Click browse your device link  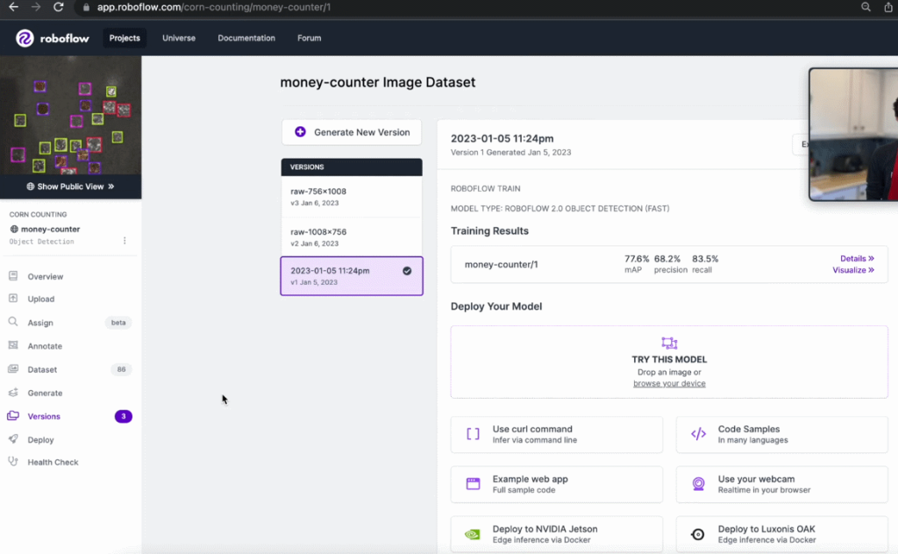click(x=669, y=383)
